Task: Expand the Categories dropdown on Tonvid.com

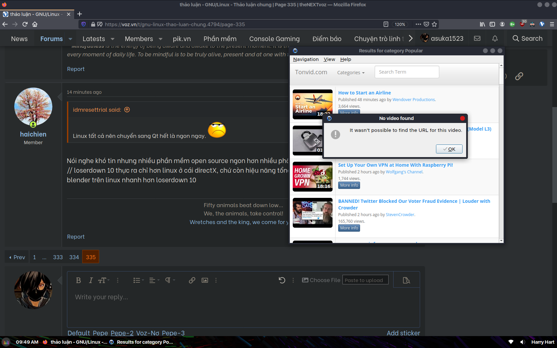Action: pos(351,73)
